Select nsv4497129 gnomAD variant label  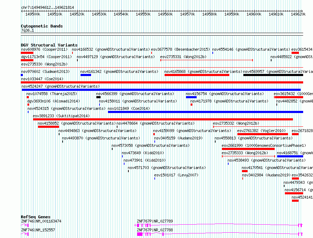[116, 57]
